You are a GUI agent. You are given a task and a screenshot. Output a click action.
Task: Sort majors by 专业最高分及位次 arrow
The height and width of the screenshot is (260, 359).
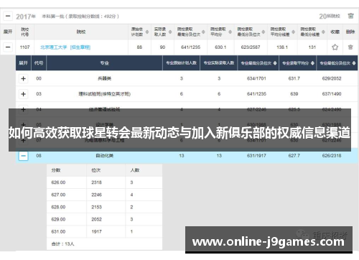pos(275,63)
